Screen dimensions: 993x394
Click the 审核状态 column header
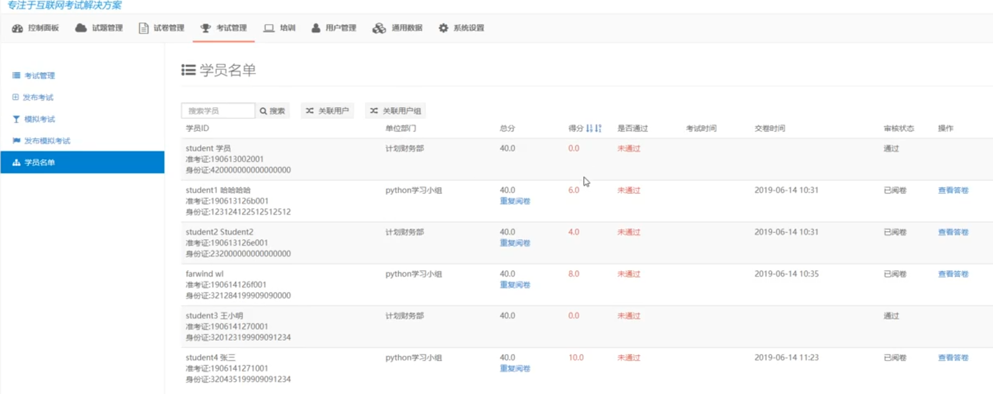pos(899,128)
